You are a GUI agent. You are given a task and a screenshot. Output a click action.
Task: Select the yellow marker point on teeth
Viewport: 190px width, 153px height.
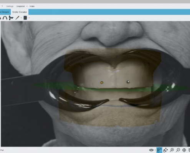point(102,83)
